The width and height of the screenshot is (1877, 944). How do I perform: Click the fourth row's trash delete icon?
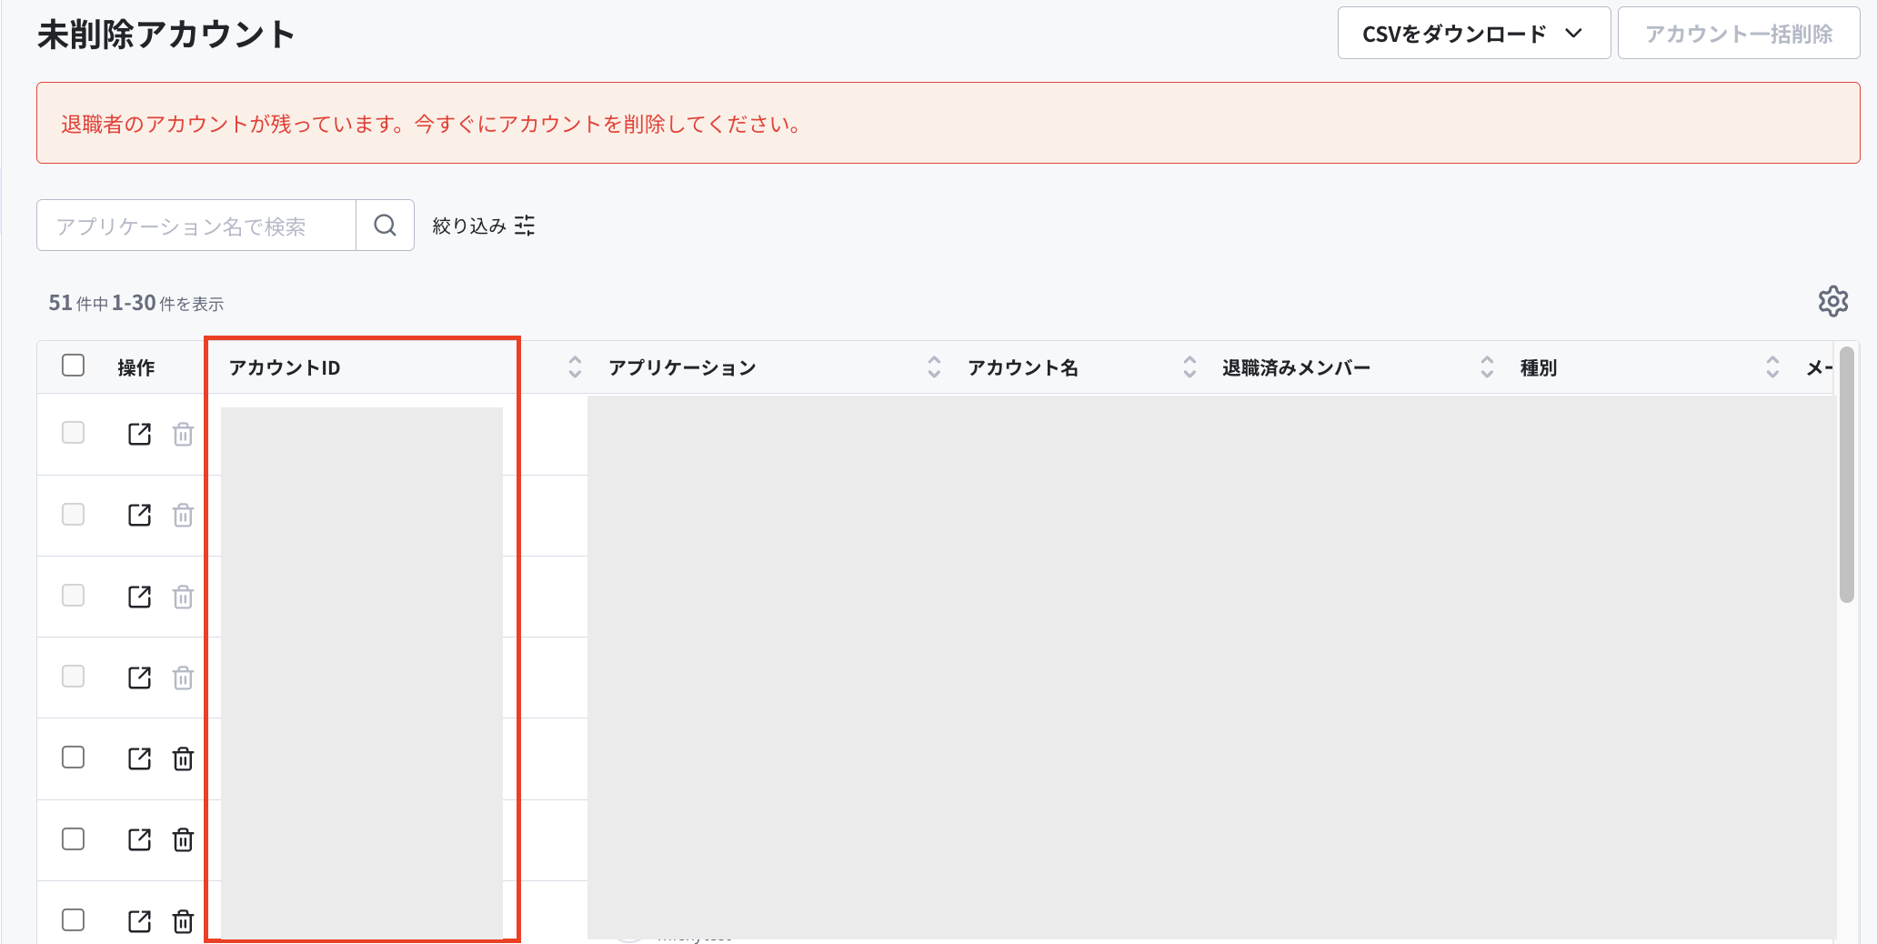coord(184,678)
